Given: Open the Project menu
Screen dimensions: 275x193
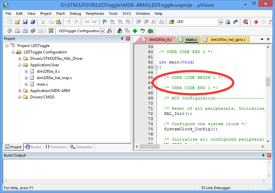Looking at the screenshot, I should tap(46, 14).
